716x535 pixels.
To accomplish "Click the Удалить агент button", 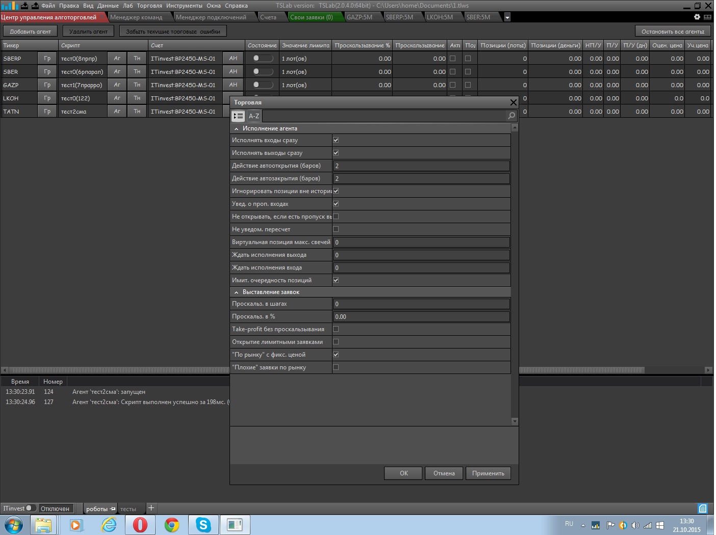I will tap(88, 31).
